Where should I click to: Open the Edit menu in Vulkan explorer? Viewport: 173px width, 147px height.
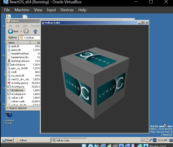pyautogui.click(x=17, y=26)
